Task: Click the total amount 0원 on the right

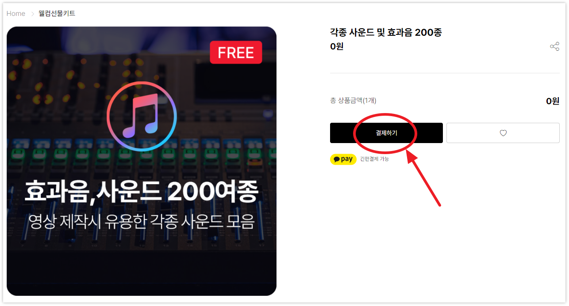Action: click(553, 101)
